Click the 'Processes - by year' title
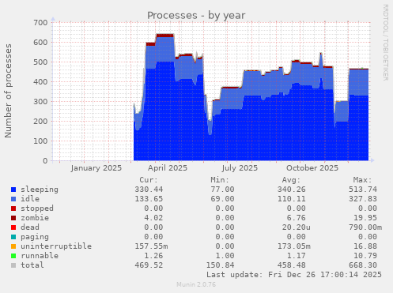The width and height of the screenshot is (393, 293). click(196, 16)
